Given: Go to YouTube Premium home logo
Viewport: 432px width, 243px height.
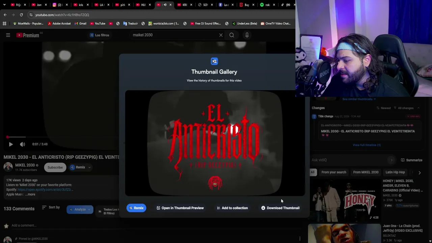Looking at the screenshot, I should coord(28,35).
